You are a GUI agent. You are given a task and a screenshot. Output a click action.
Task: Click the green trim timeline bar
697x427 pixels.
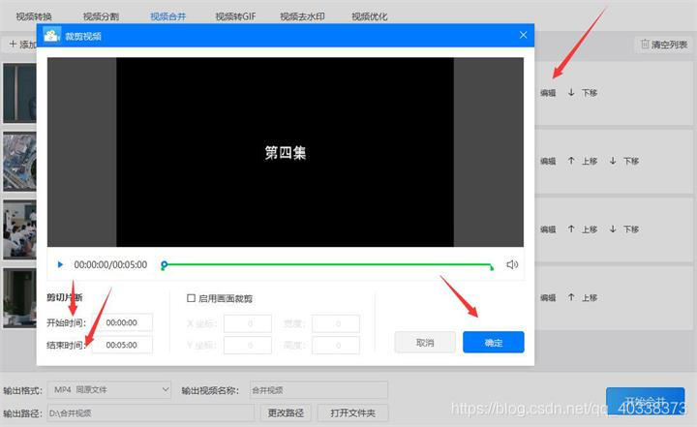click(x=328, y=264)
